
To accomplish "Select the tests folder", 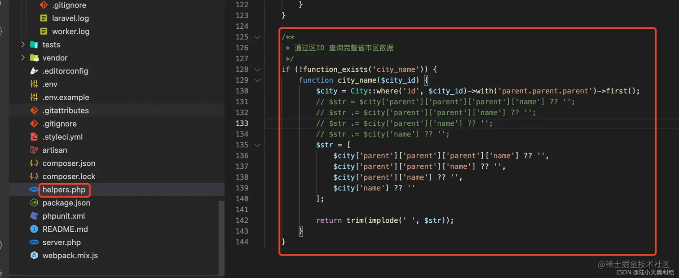I will (x=51, y=44).
